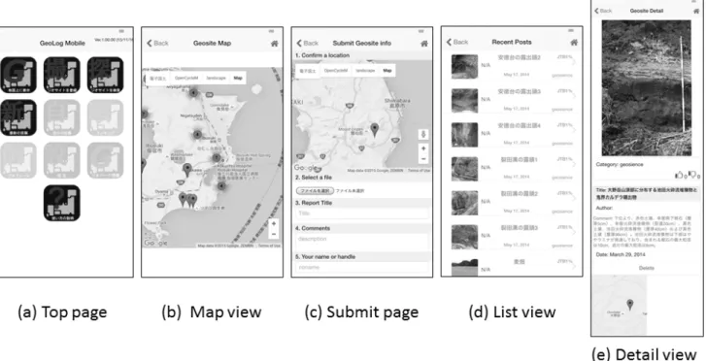Open Terms of Use on Submit page map
Viewport: 706px width, 361px height.
(419, 171)
